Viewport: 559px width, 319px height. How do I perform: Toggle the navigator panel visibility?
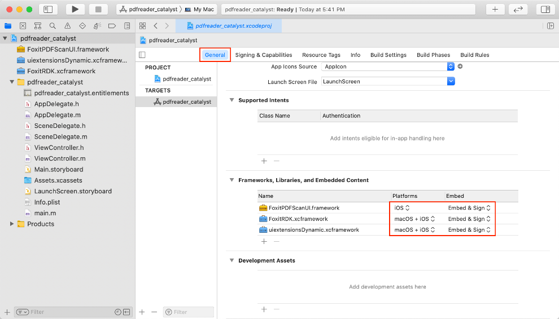pyautogui.click(x=47, y=10)
